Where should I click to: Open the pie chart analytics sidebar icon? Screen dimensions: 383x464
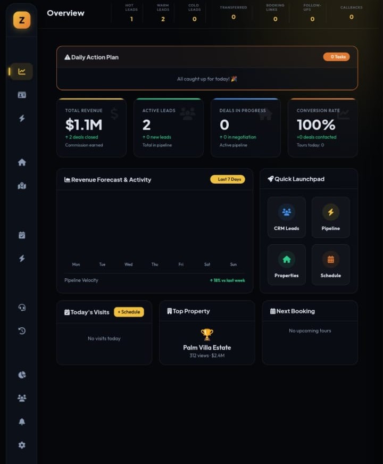click(22, 375)
